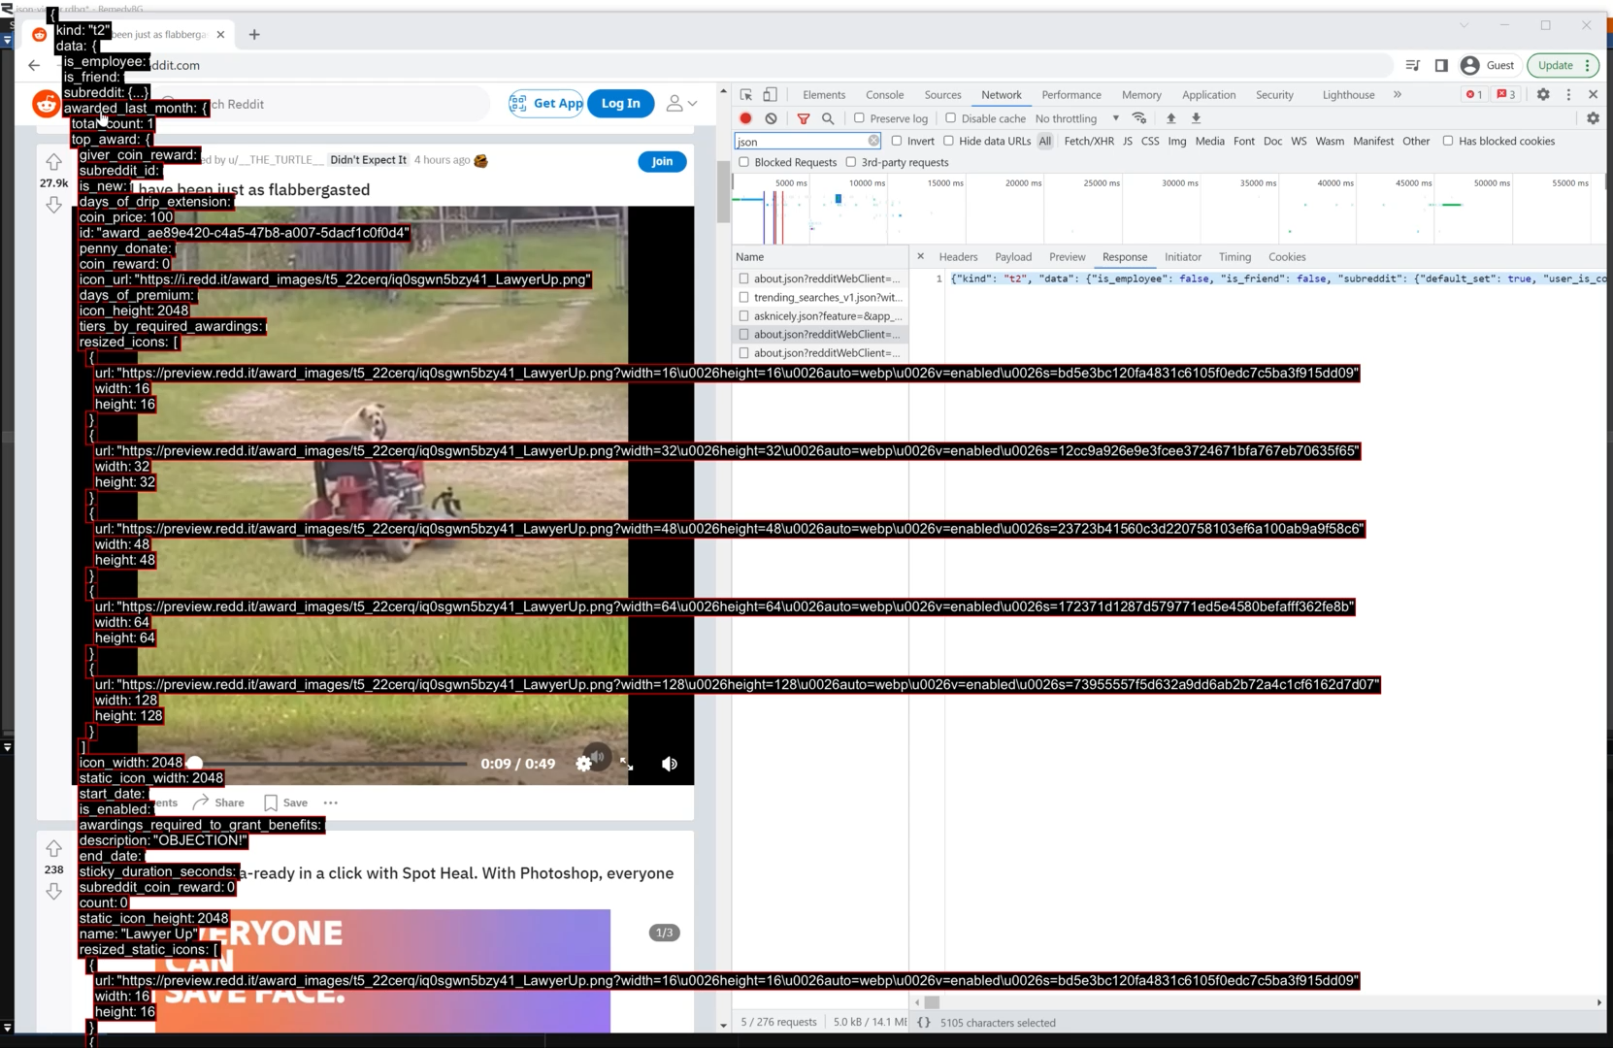Clear the network log

point(771,118)
